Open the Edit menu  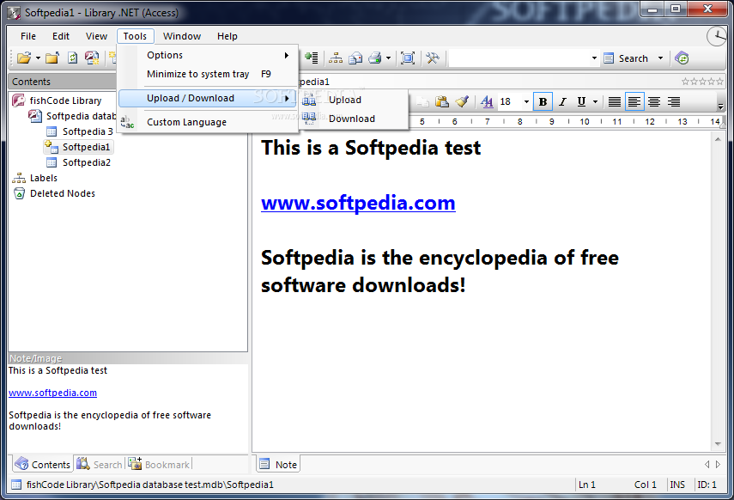(x=61, y=36)
